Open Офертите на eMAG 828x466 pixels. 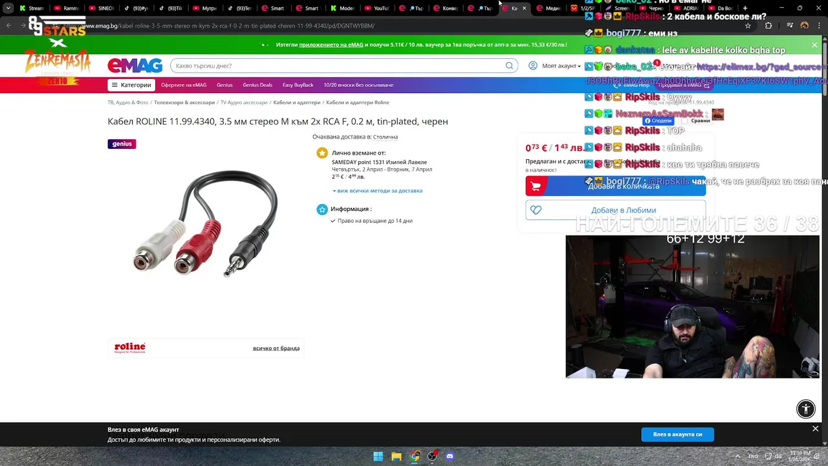(x=184, y=85)
